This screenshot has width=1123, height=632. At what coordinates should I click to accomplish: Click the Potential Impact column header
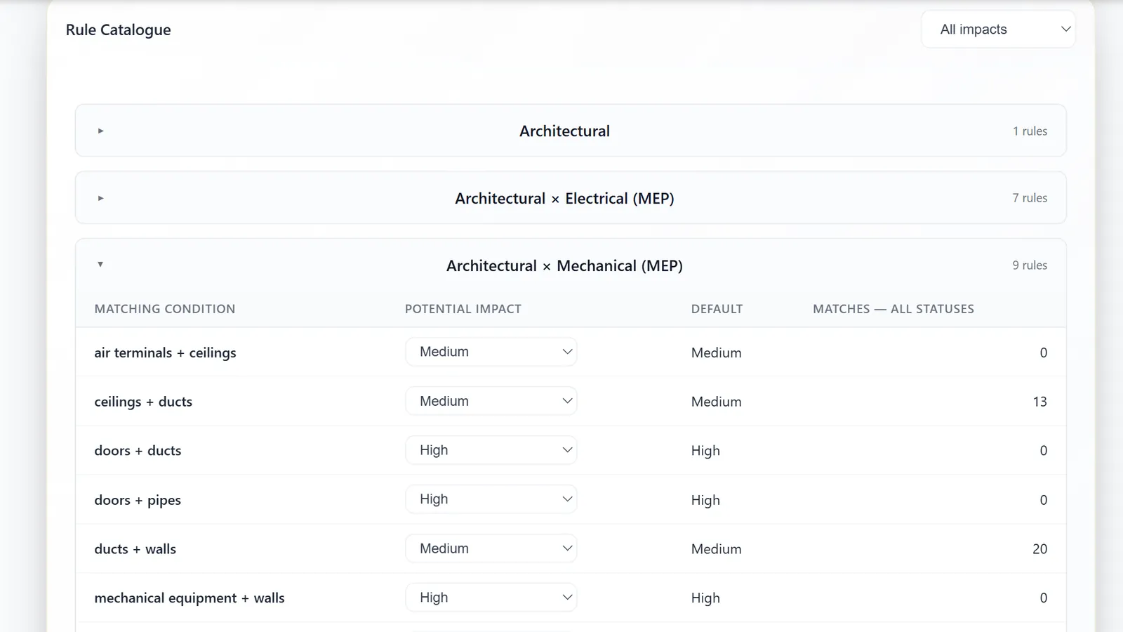click(x=463, y=309)
